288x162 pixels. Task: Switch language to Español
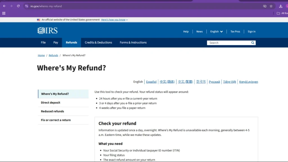(x=151, y=82)
